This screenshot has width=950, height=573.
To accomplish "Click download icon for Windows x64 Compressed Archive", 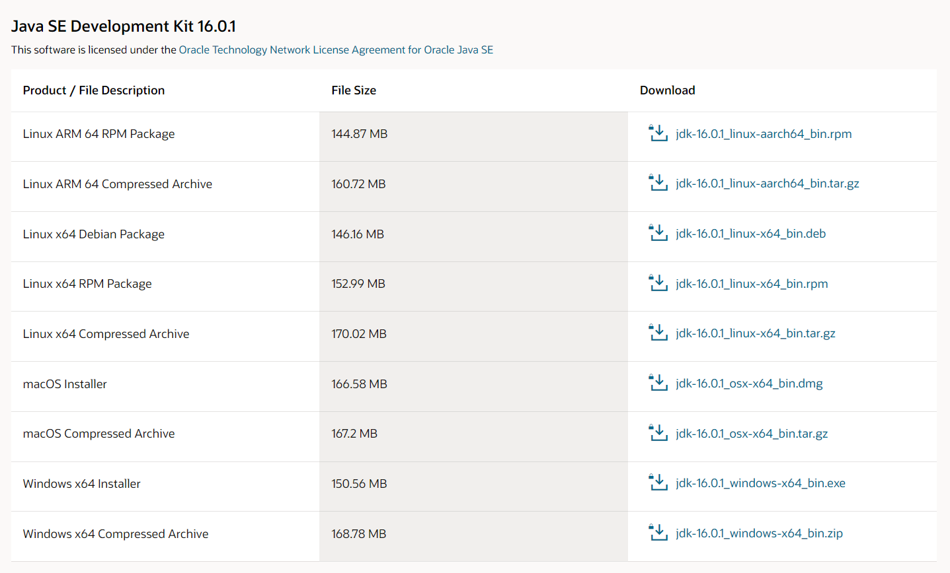I will click(658, 533).
